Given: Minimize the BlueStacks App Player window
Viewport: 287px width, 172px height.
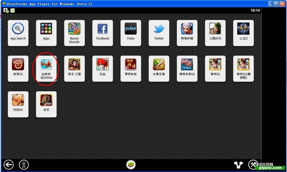Looking at the screenshot, I should [271, 4].
